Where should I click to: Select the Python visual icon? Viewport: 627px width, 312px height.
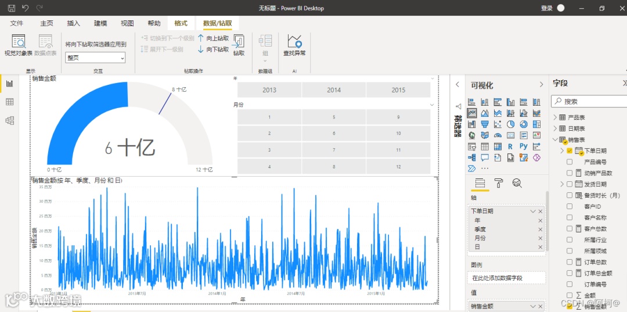(x=524, y=146)
